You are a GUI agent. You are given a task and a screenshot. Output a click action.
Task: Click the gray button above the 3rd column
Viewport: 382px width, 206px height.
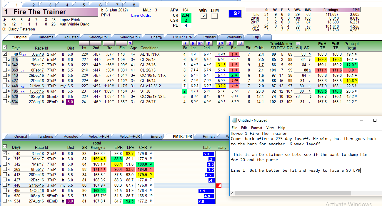pyautogui.click(x=109, y=43)
